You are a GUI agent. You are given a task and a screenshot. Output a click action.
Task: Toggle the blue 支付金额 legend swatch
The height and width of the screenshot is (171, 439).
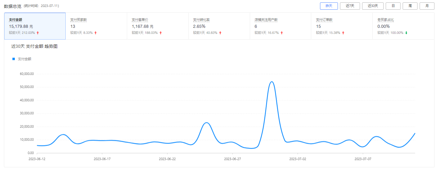tap(14, 59)
